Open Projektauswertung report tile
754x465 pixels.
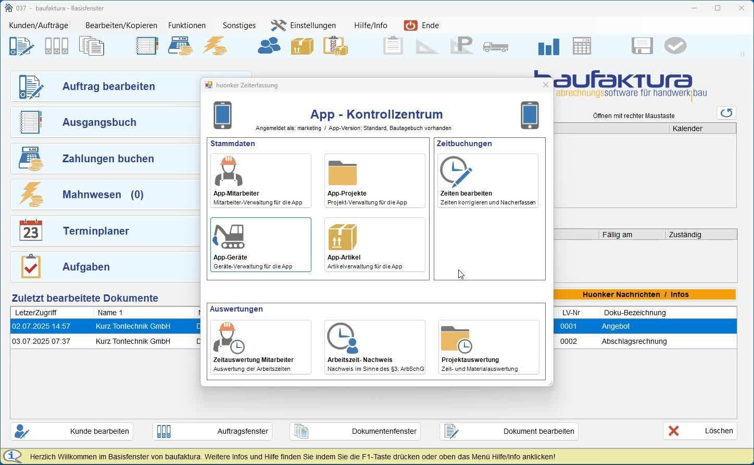[x=488, y=347]
